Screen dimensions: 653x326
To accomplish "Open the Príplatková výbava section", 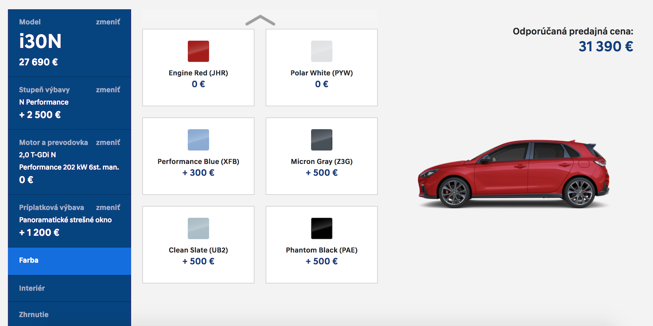I will pos(69,221).
